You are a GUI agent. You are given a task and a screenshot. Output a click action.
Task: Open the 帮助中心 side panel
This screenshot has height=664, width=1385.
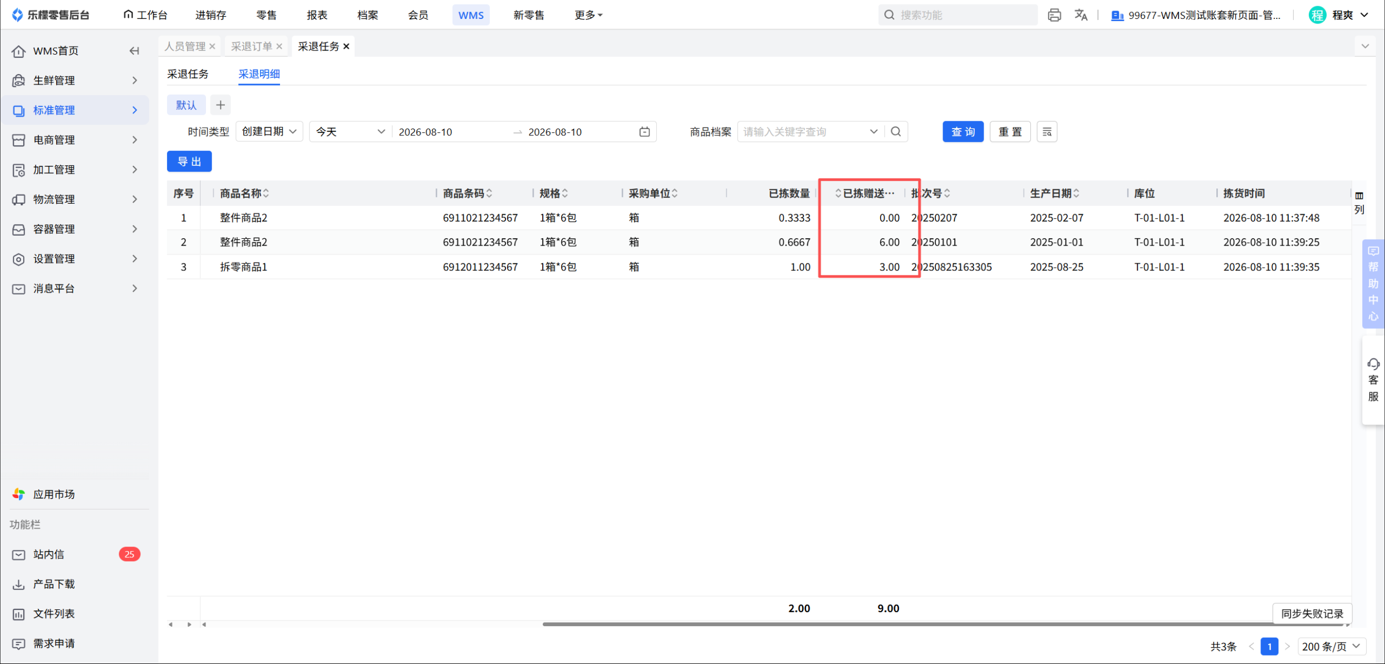tap(1373, 283)
